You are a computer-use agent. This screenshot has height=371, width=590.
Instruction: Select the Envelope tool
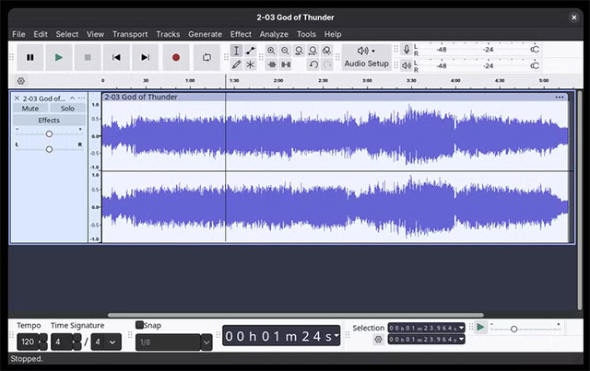point(250,51)
